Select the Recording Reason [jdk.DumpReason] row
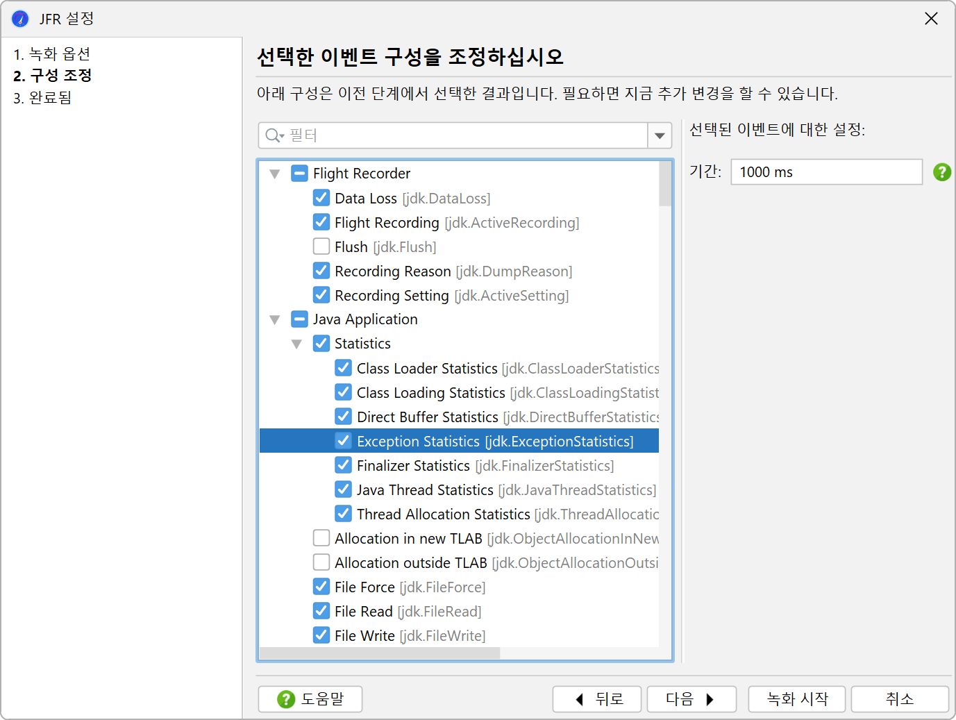The image size is (956, 720). 453,271
